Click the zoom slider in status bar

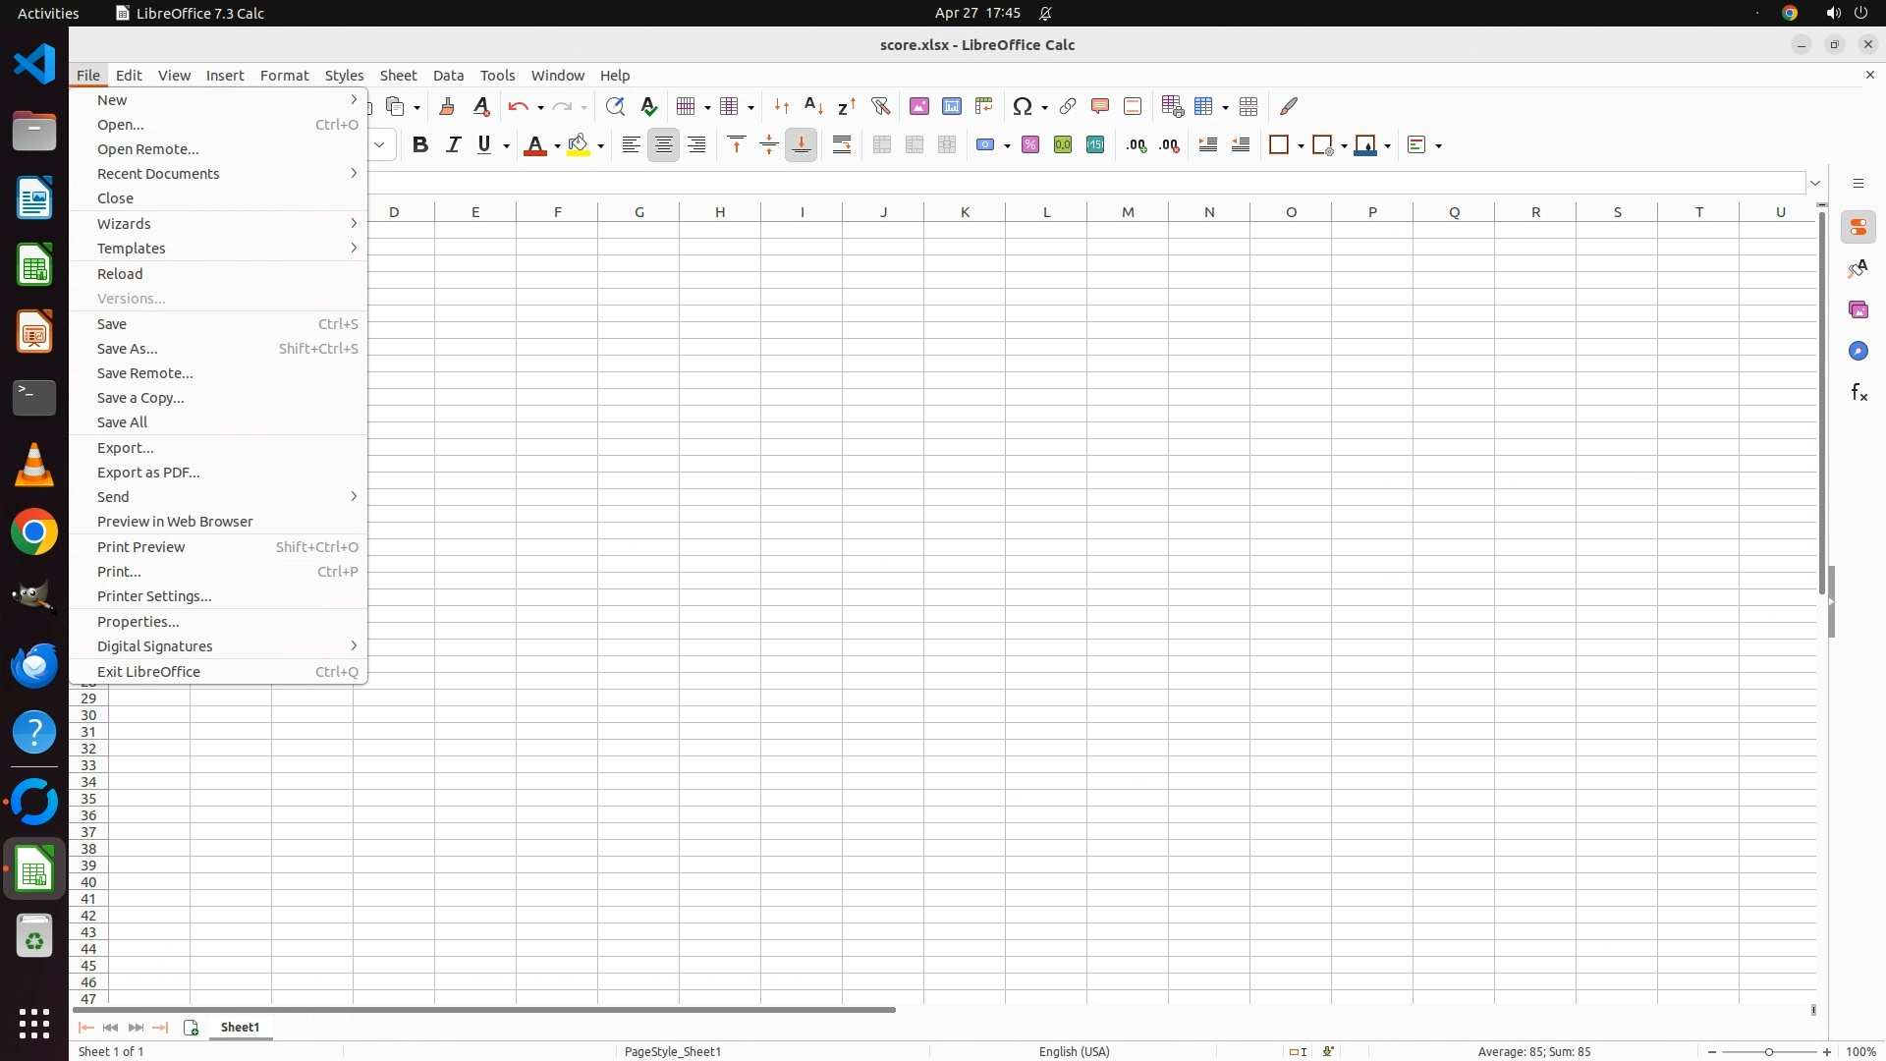[x=1769, y=1052]
